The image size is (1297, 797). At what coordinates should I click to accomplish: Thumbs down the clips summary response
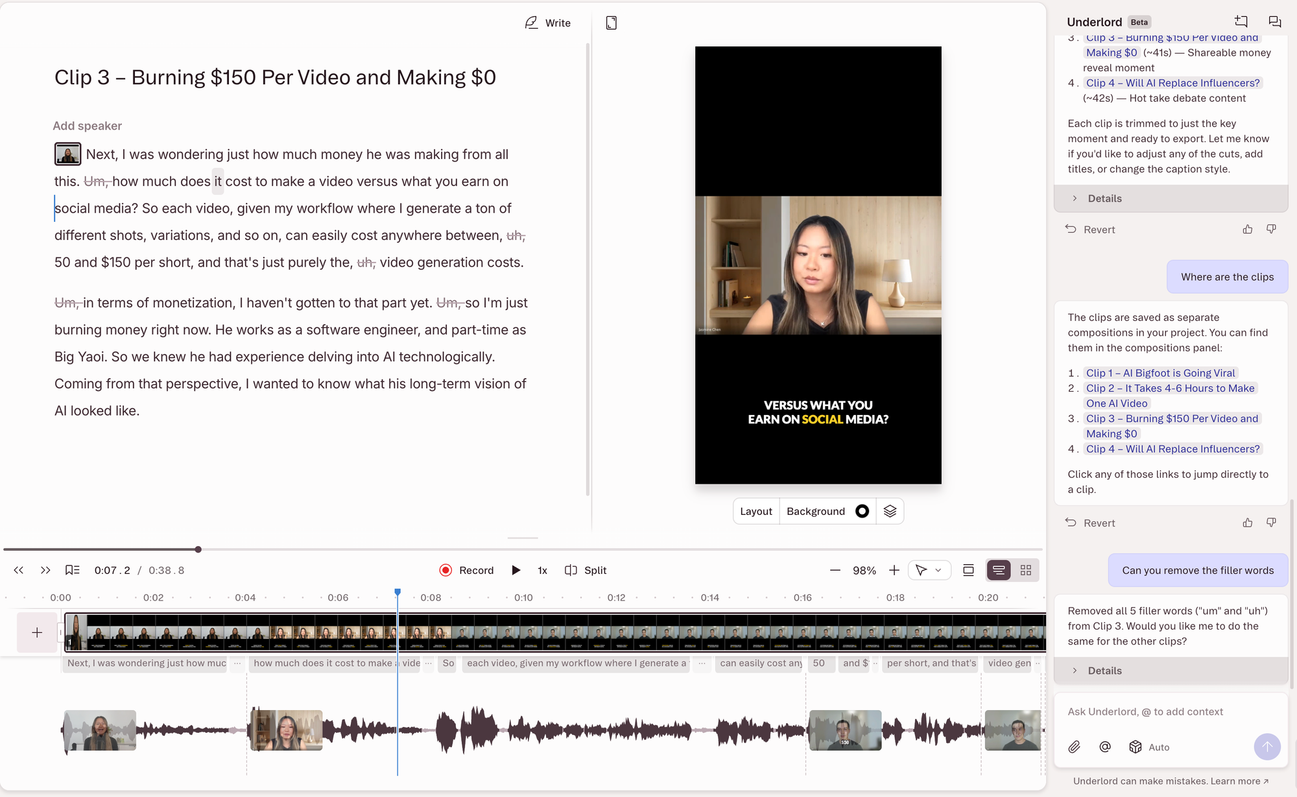click(1271, 229)
